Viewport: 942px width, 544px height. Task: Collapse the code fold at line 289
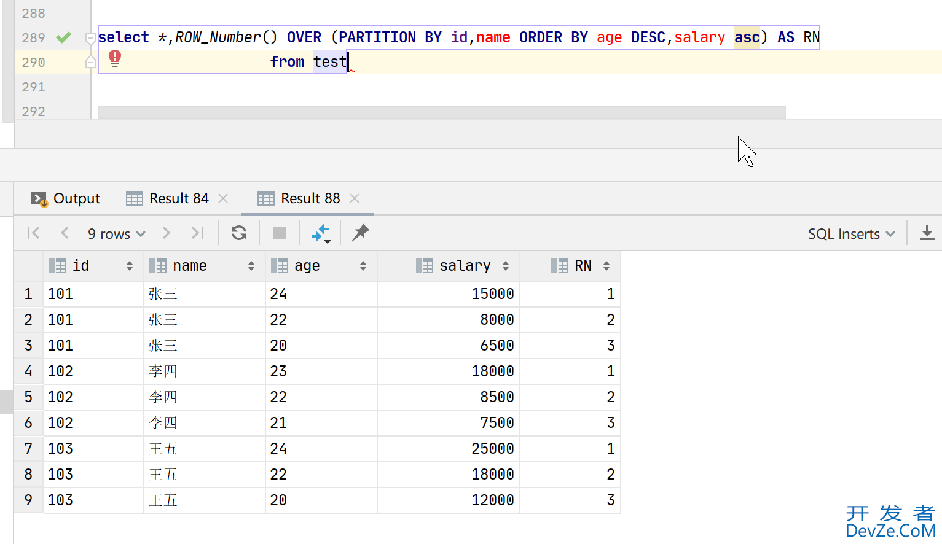[90, 38]
